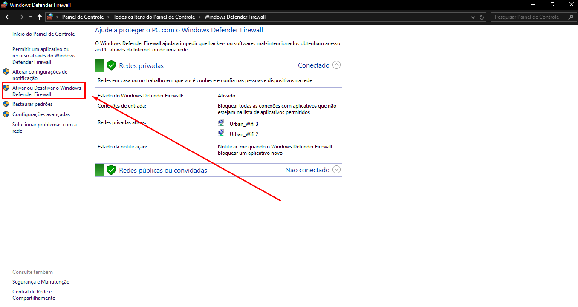Click the Ativado firewall state value
Screen dimensions: 578x307
click(x=226, y=96)
